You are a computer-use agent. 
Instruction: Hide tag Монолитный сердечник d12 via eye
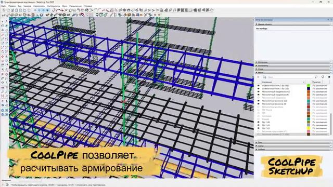click(259, 91)
